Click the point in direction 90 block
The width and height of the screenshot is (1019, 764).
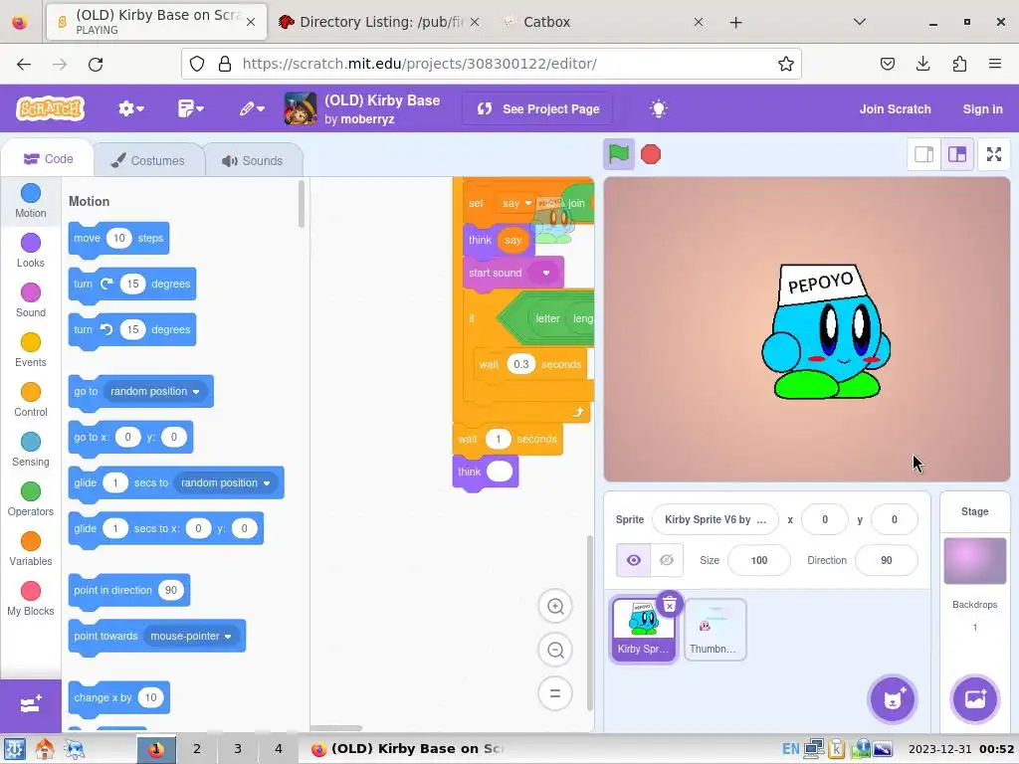[x=128, y=590]
